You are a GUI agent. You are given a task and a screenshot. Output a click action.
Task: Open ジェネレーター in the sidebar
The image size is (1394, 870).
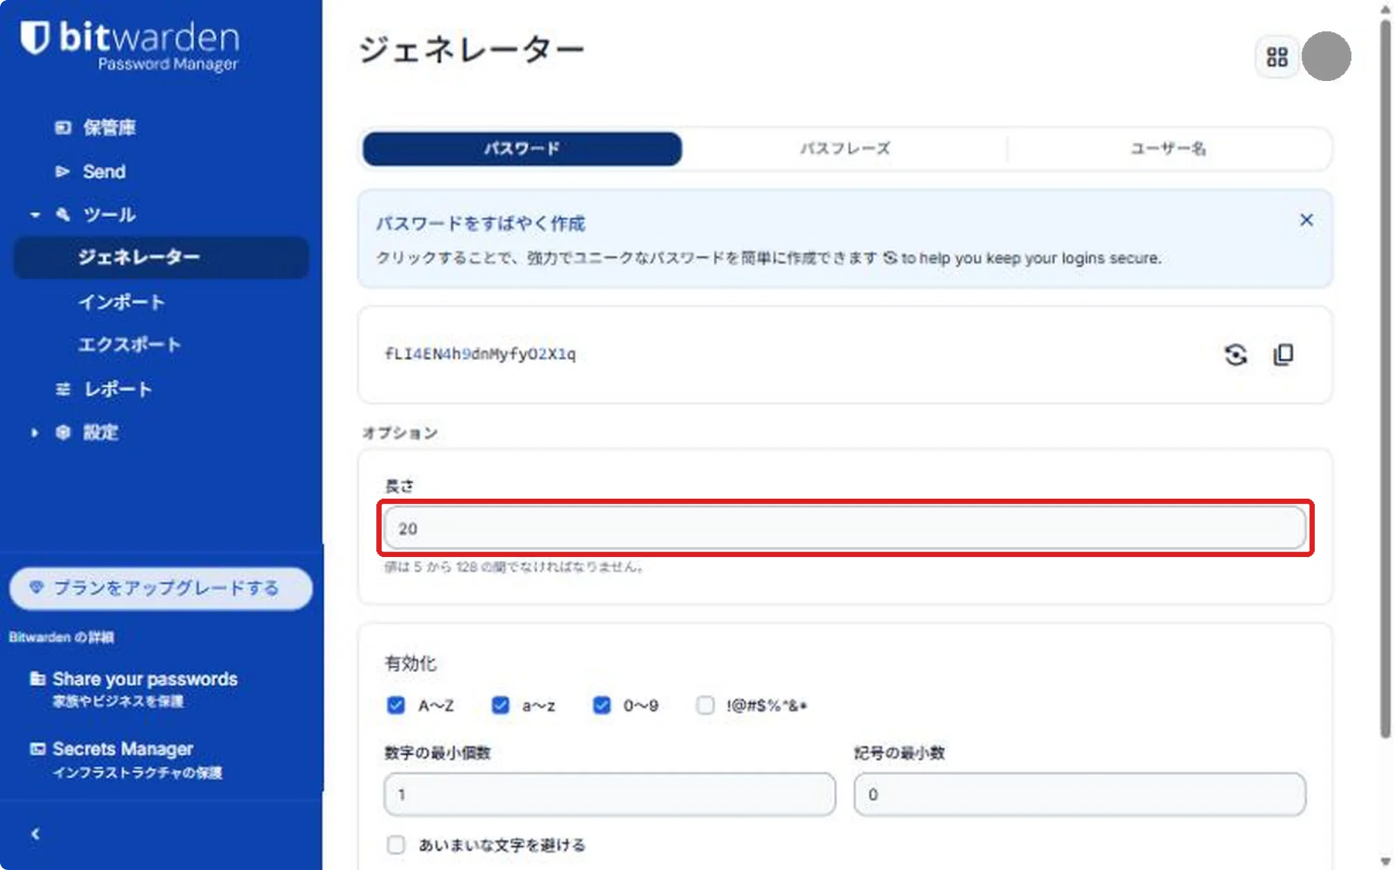click(x=161, y=257)
